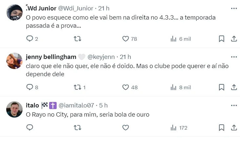
Task: Like jenny bellingham's tweet
Action: click(x=126, y=87)
